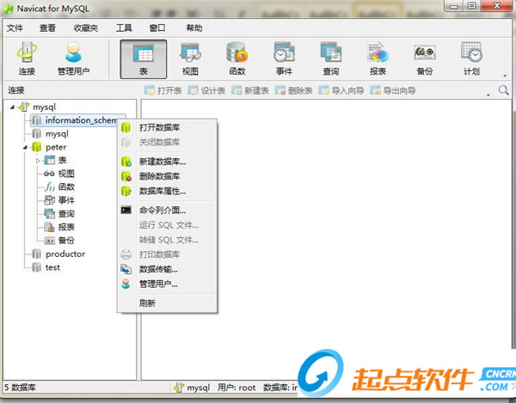The height and width of the screenshot is (403, 516).
Task: Click the 备份 (Backup) toolbar icon
Action: [x=425, y=58]
